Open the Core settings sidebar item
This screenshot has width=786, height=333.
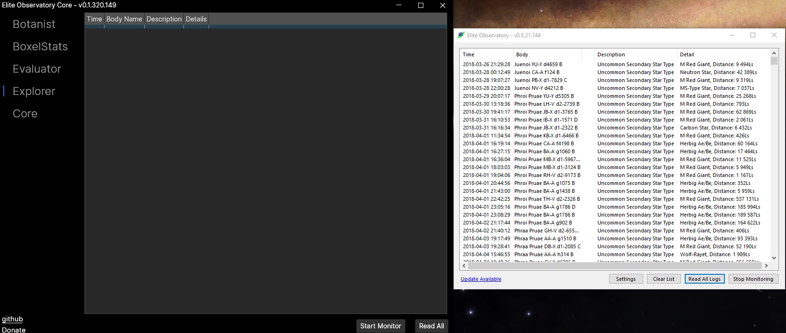(x=25, y=114)
